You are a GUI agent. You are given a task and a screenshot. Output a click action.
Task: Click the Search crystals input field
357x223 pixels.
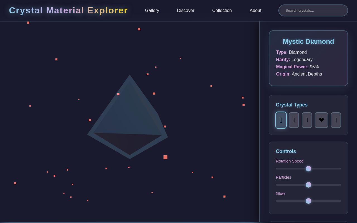coord(313,10)
